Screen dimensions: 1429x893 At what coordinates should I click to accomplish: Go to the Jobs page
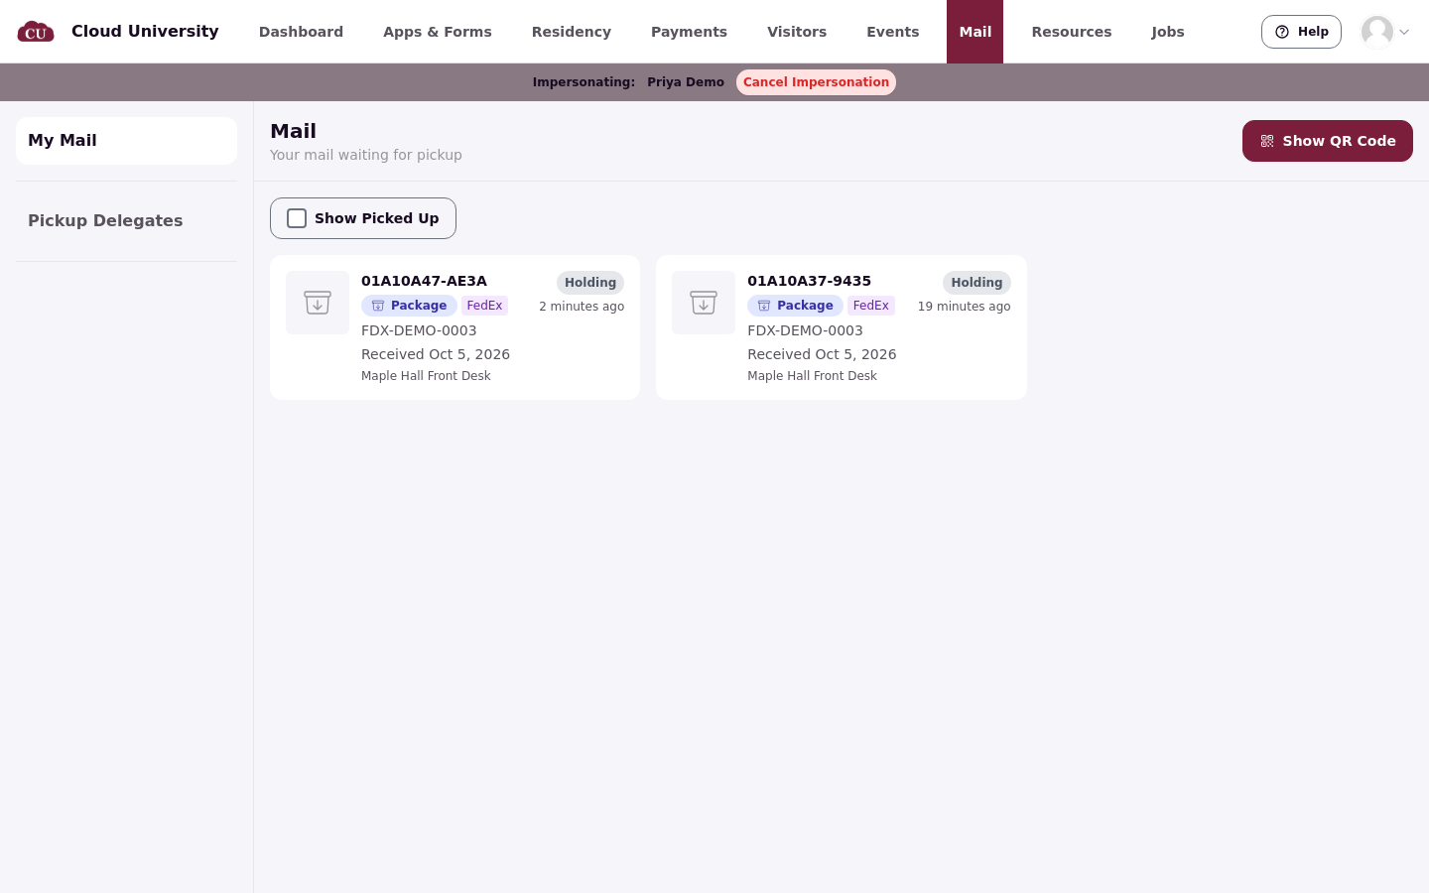point(1168,32)
